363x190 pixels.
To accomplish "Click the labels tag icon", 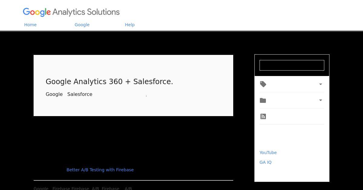I will 263,84.
